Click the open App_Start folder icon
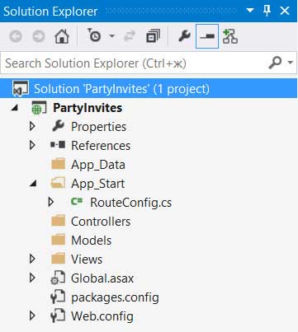The image size is (298, 332). click(x=58, y=183)
